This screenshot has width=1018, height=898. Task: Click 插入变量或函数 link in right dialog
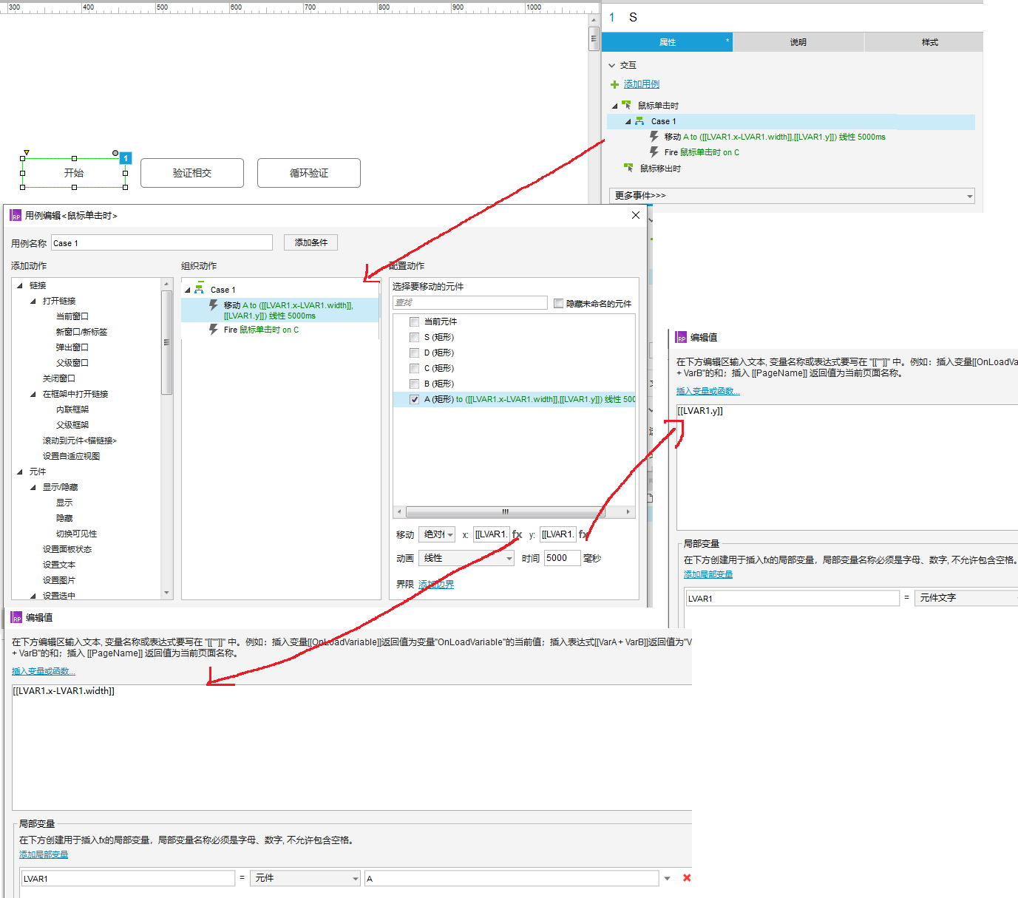pyautogui.click(x=707, y=391)
